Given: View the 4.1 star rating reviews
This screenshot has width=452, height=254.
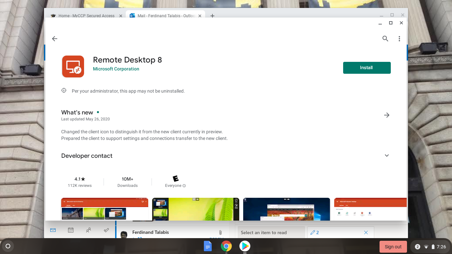Looking at the screenshot, I should click(80, 182).
